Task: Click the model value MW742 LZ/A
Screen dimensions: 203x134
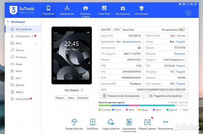Action: (x=134, y=60)
